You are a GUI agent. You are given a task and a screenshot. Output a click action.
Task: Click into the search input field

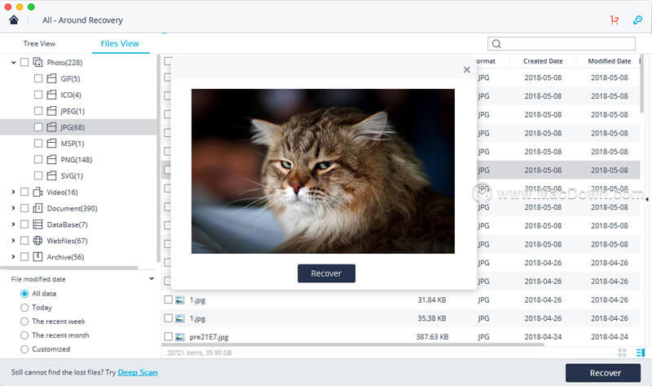(562, 44)
